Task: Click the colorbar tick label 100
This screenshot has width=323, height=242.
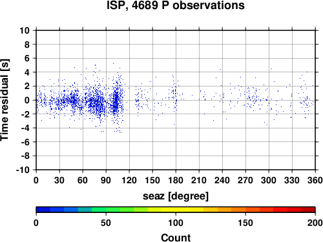Action: 176,223
